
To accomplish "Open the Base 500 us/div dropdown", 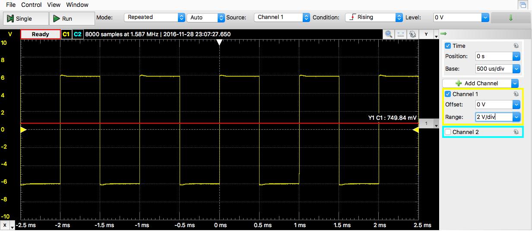I will coord(516,69).
